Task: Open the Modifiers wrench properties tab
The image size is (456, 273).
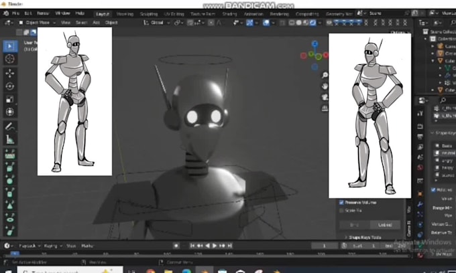Action: coord(420,204)
